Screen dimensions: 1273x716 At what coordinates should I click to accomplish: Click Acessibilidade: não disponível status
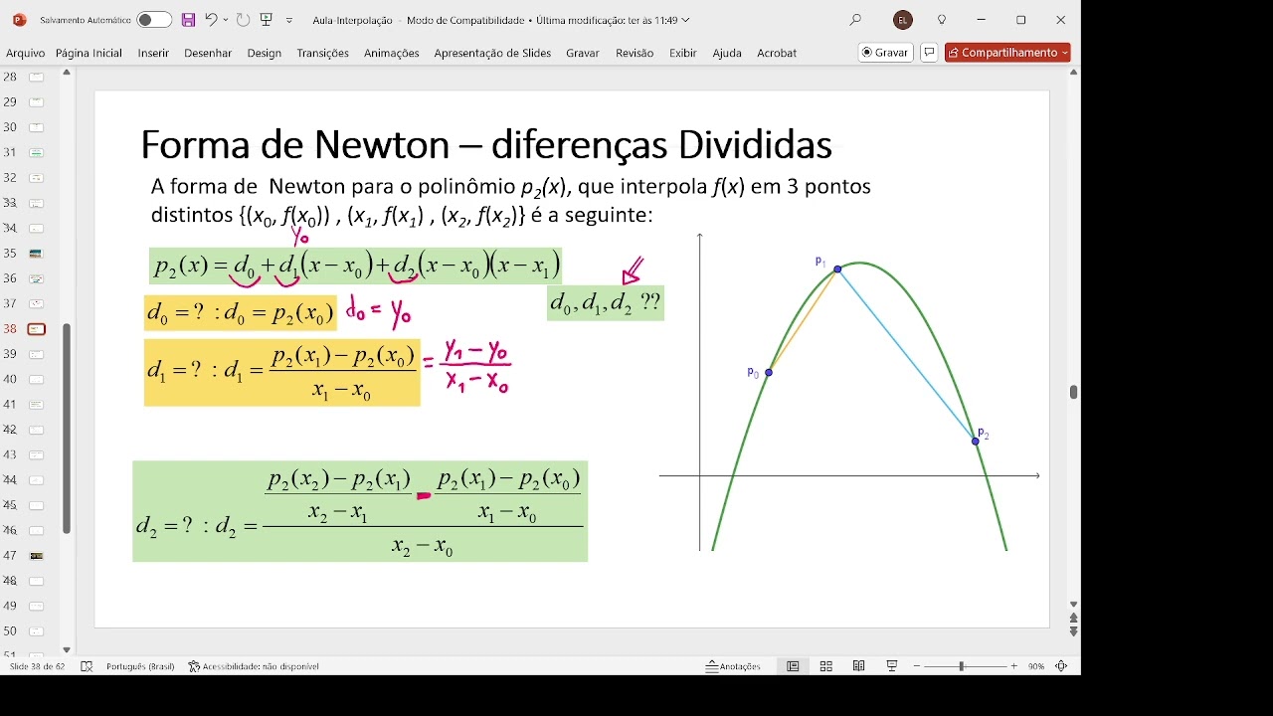click(254, 666)
